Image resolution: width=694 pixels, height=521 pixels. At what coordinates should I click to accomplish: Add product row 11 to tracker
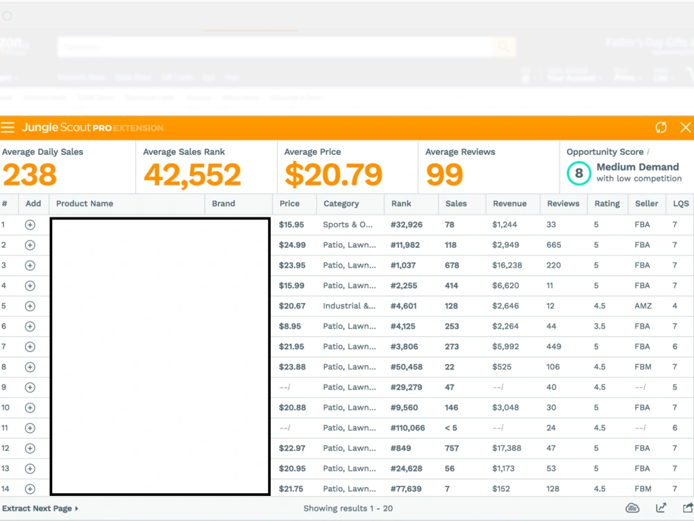click(x=30, y=428)
